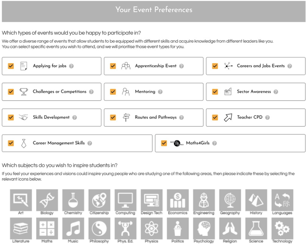The height and width of the screenshot is (245, 306).
Task: Pick the Computing monitor icon
Action: [x=125, y=200]
